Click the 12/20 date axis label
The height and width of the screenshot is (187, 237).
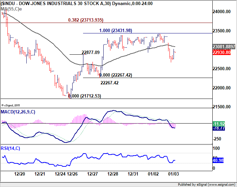(x=20, y=174)
